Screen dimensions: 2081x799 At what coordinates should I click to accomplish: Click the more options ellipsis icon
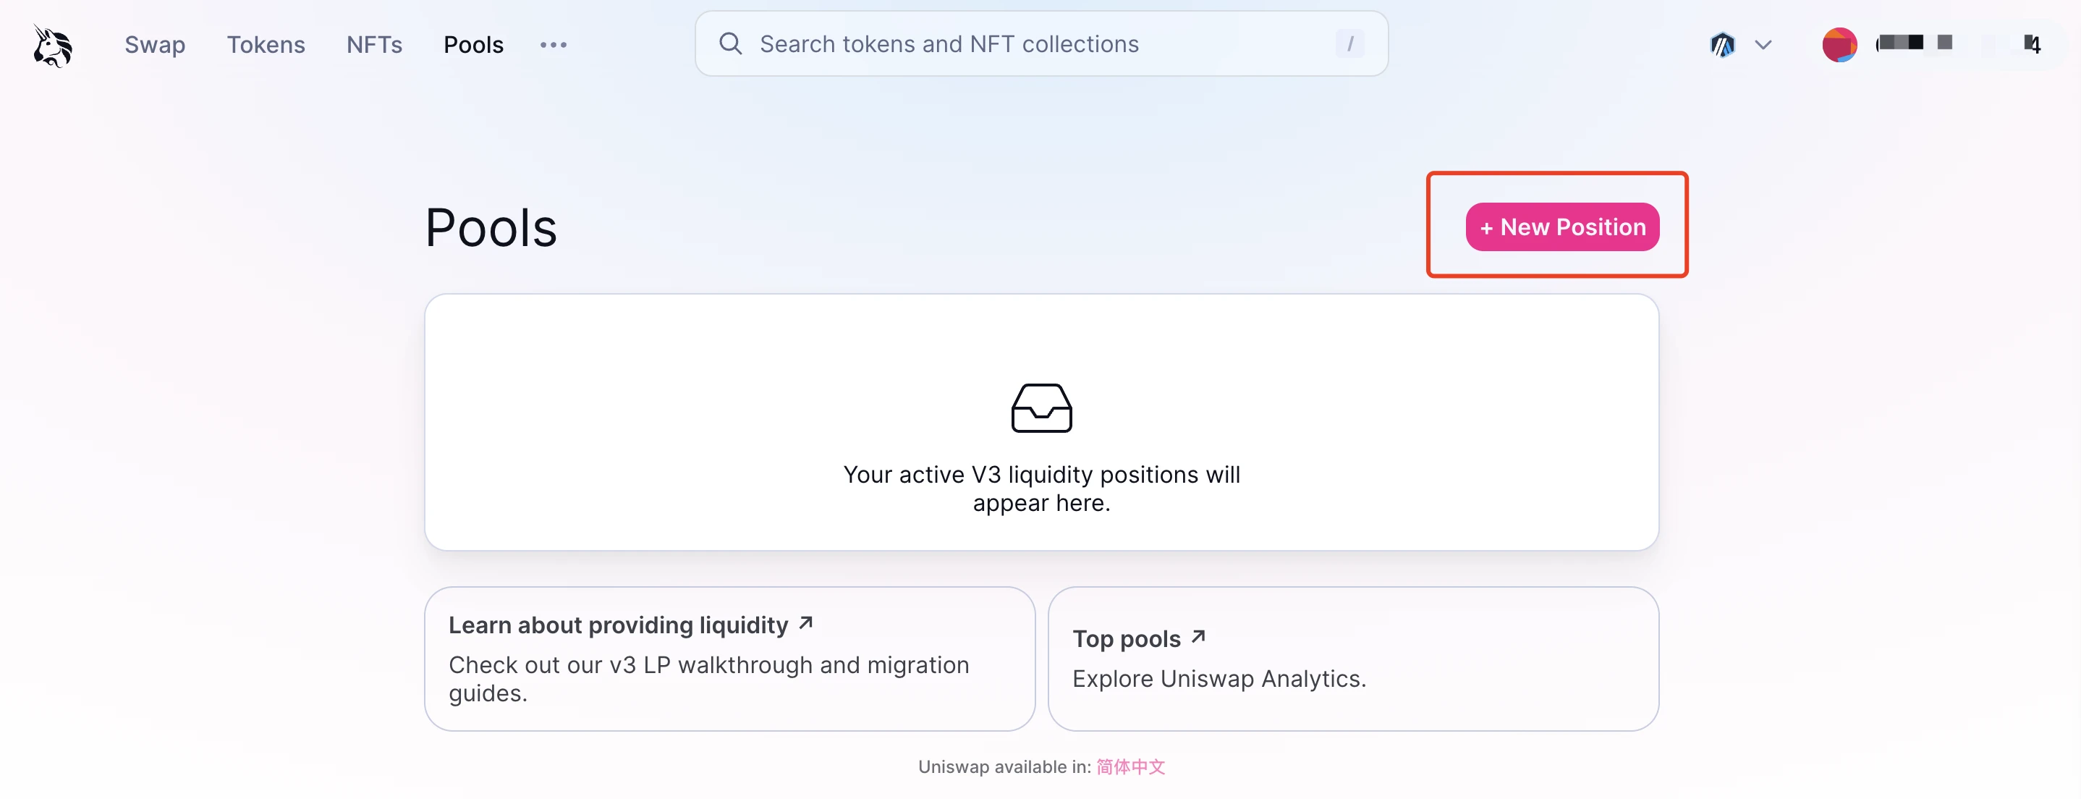point(554,44)
